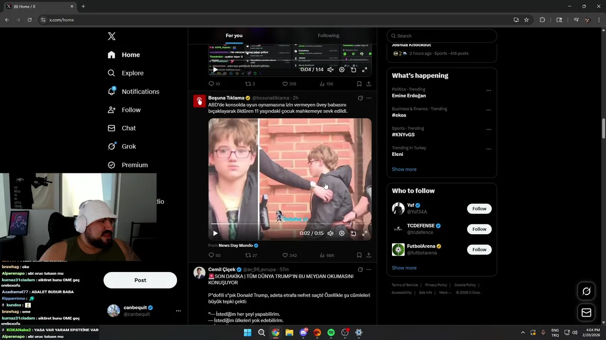Click Grok explain icon on Boşuna Tıklama post
Image resolution: width=606 pixels, height=340 pixels.
[360, 98]
